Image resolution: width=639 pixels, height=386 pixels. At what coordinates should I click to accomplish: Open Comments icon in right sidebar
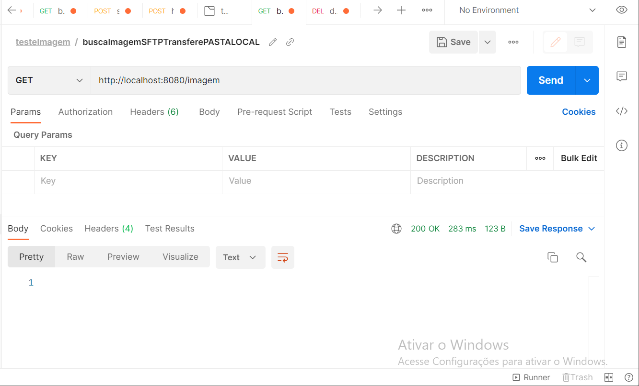point(622,76)
